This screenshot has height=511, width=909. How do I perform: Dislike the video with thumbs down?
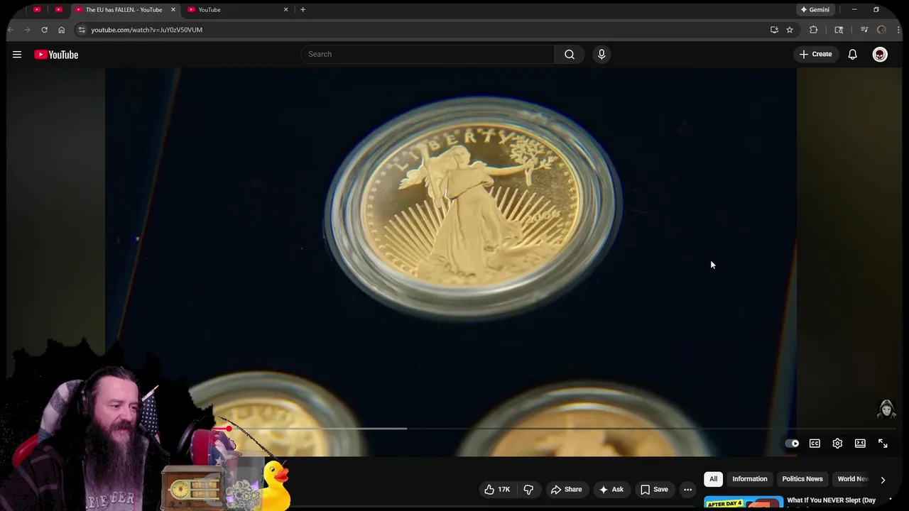[528, 490]
